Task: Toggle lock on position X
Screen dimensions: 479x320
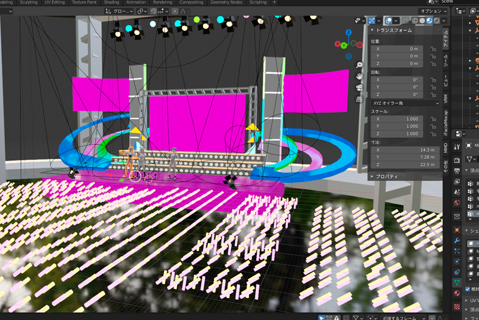Action: tap(432, 49)
